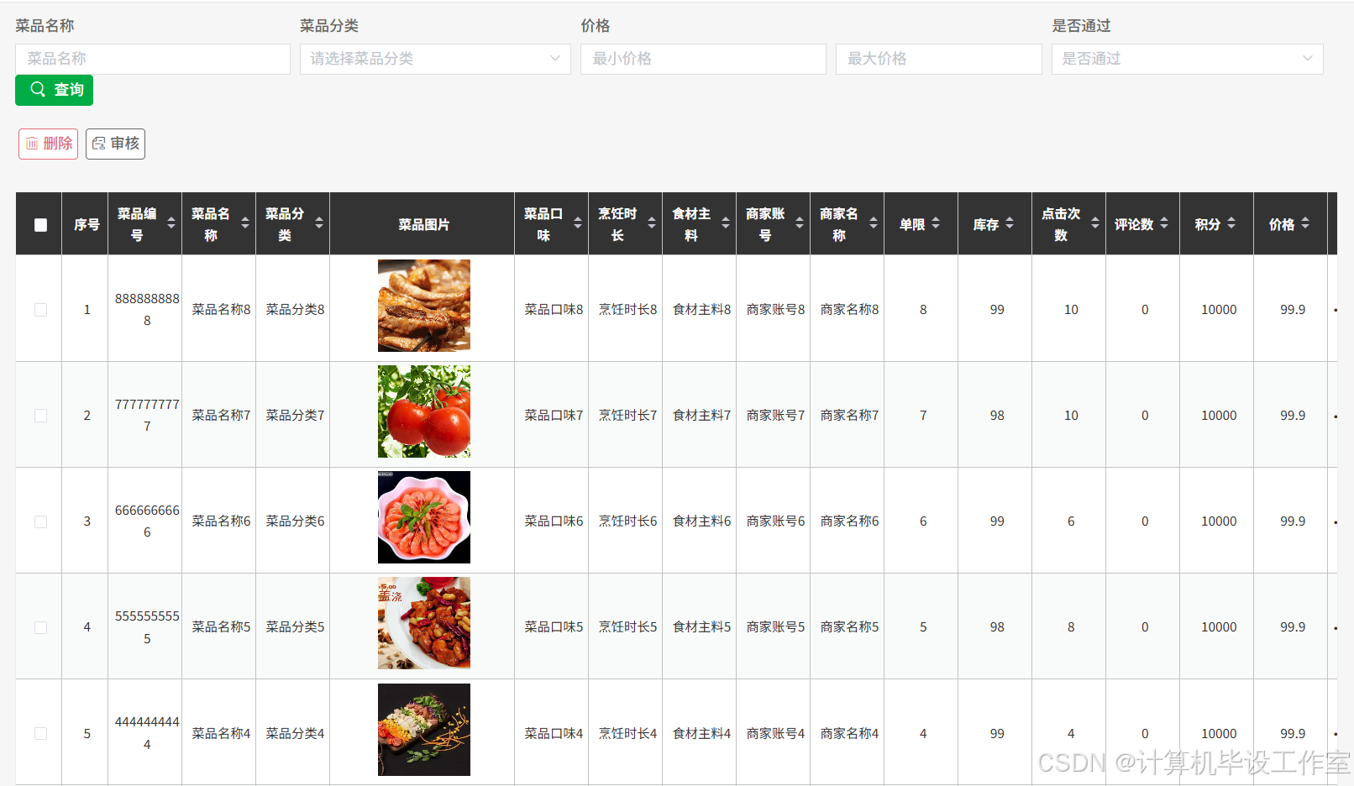1354x786 pixels.
Task: Sort by 烹饪时长 using its arrows
Action: pyautogui.click(x=652, y=223)
